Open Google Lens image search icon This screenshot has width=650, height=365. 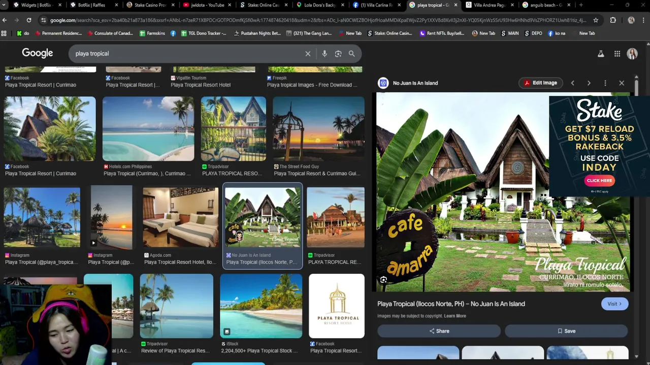click(x=338, y=54)
